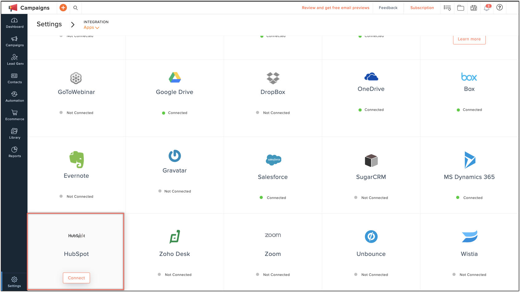Click the Settings breadcrumb title
Viewport: 520px width, 292px height.
pyautogui.click(x=49, y=24)
